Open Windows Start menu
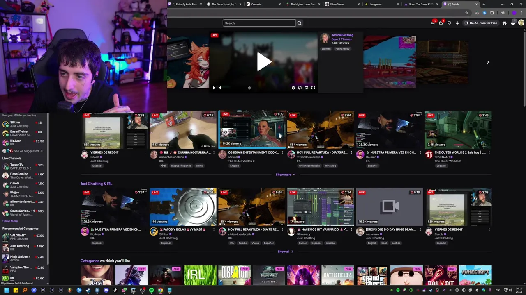Image resolution: width=526 pixels, height=295 pixels. click(7, 290)
